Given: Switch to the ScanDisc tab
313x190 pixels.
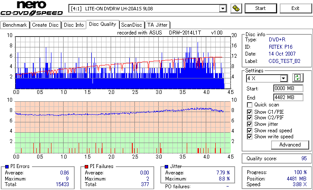Looking at the screenshot, I should (131, 25).
